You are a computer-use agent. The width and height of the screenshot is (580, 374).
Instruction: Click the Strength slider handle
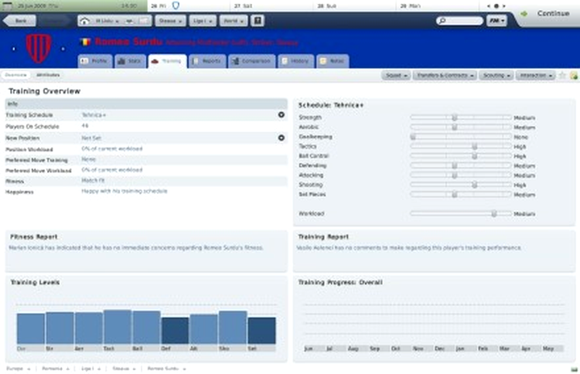click(x=455, y=117)
